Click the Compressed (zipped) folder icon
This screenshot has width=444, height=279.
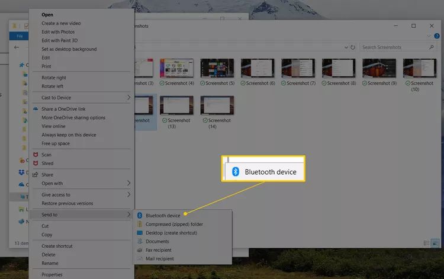point(140,225)
